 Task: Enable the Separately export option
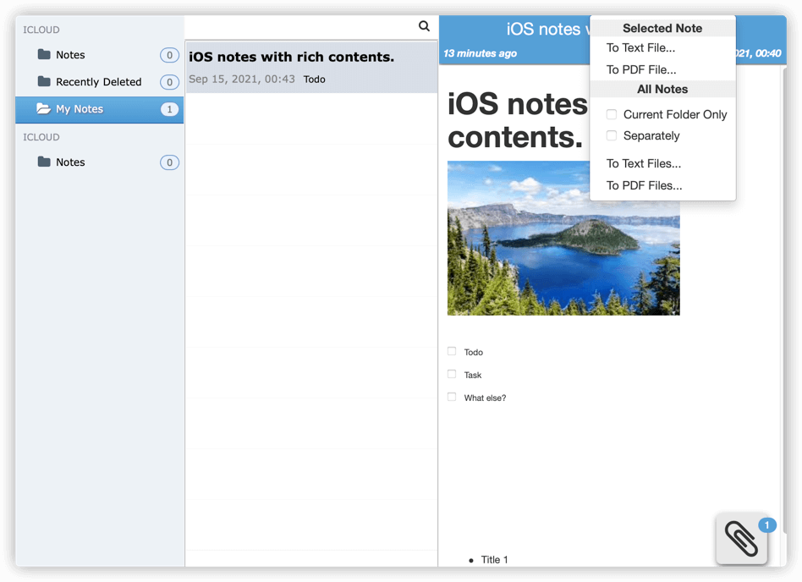click(x=612, y=135)
